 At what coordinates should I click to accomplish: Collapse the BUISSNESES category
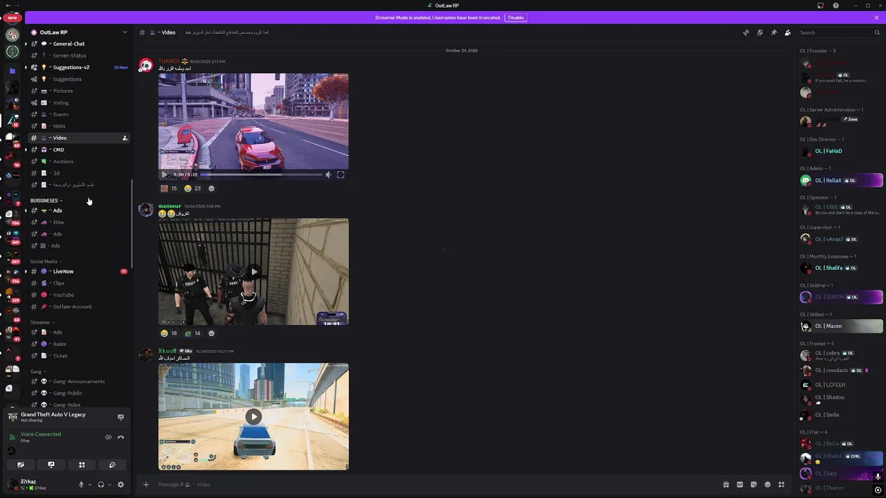click(x=46, y=201)
